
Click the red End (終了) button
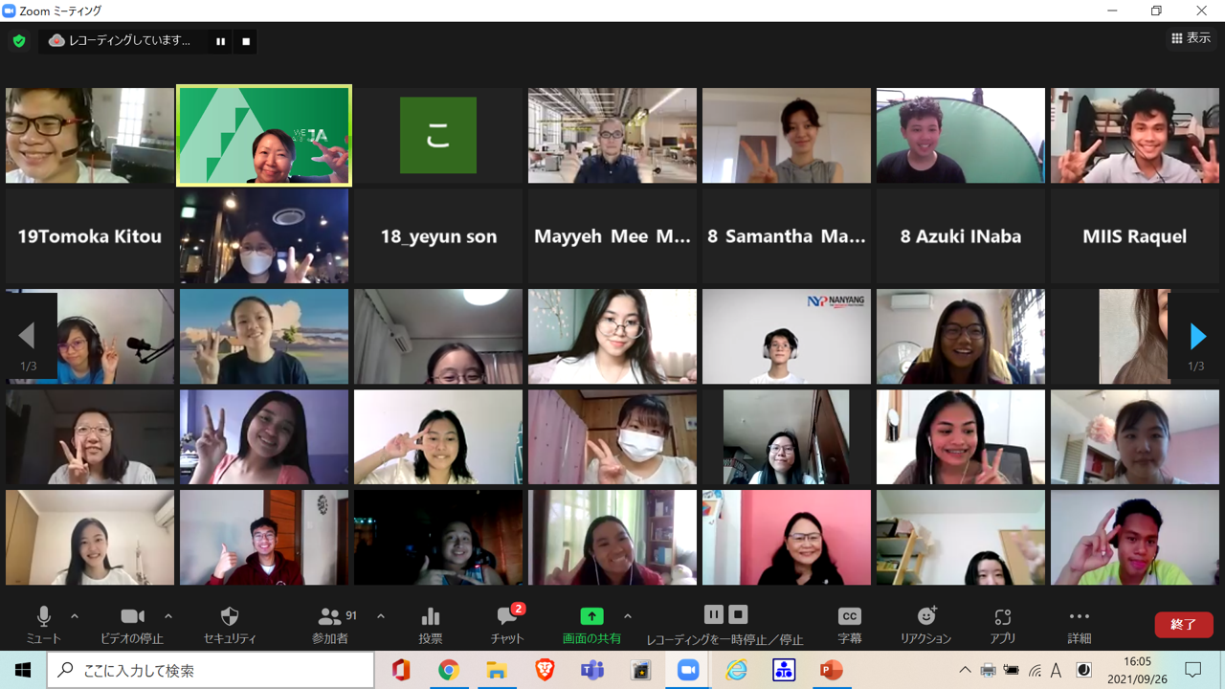click(x=1183, y=624)
